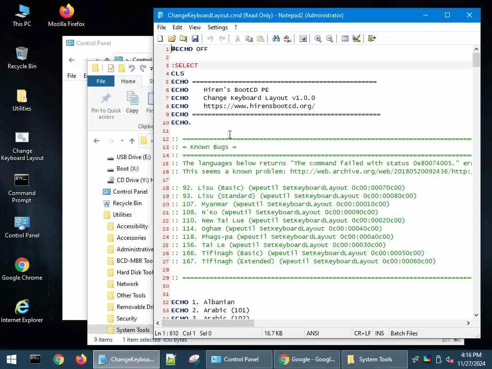
Task: Expand Explorer recent locations dropdown arrow
Action: click(x=122, y=141)
